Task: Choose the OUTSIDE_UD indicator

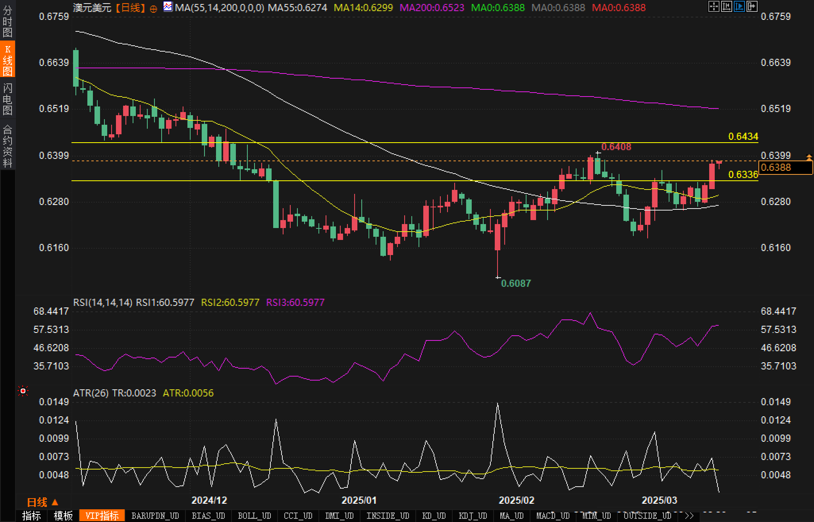Action: click(x=647, y=516)
